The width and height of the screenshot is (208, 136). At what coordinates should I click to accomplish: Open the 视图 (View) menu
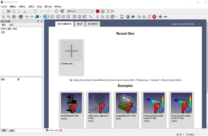point(22,7)
